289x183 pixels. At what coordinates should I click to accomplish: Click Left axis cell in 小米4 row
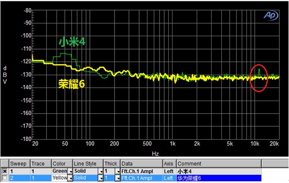point(170,171)
